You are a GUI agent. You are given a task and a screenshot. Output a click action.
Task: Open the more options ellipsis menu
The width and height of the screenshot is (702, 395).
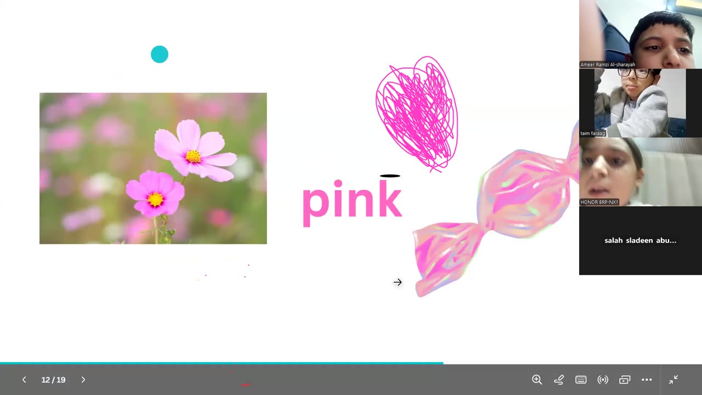pos(647,380)
